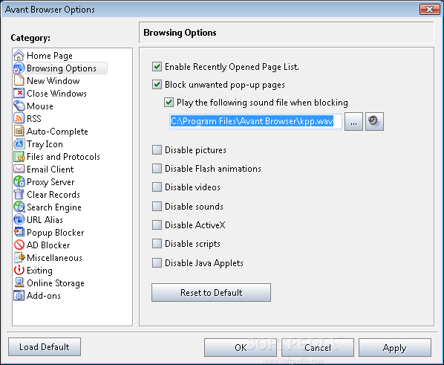Click the Load Default button

[45, 346]
